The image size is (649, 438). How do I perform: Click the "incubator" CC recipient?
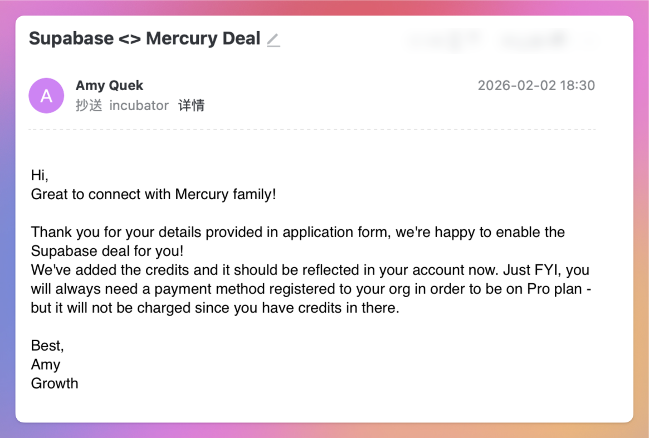(x=139, y=106)
